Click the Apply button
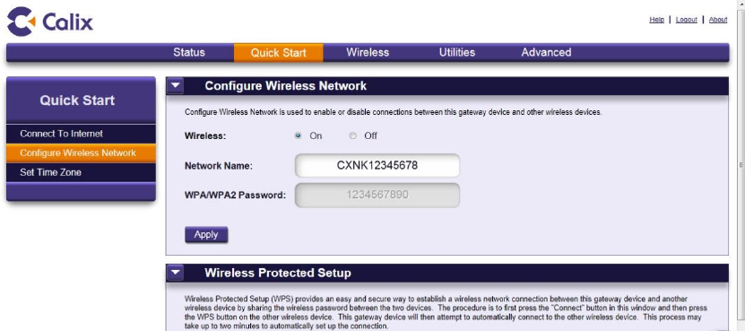This screenshot has height=331, width=745. click(206, 234)
